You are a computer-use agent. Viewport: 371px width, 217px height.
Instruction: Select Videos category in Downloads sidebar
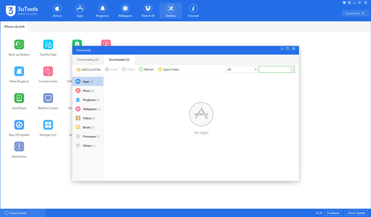pos(88,118)
